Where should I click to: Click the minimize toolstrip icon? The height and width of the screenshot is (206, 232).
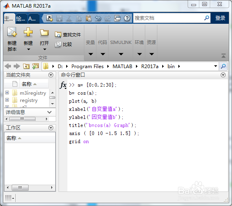tap(224, 56)
